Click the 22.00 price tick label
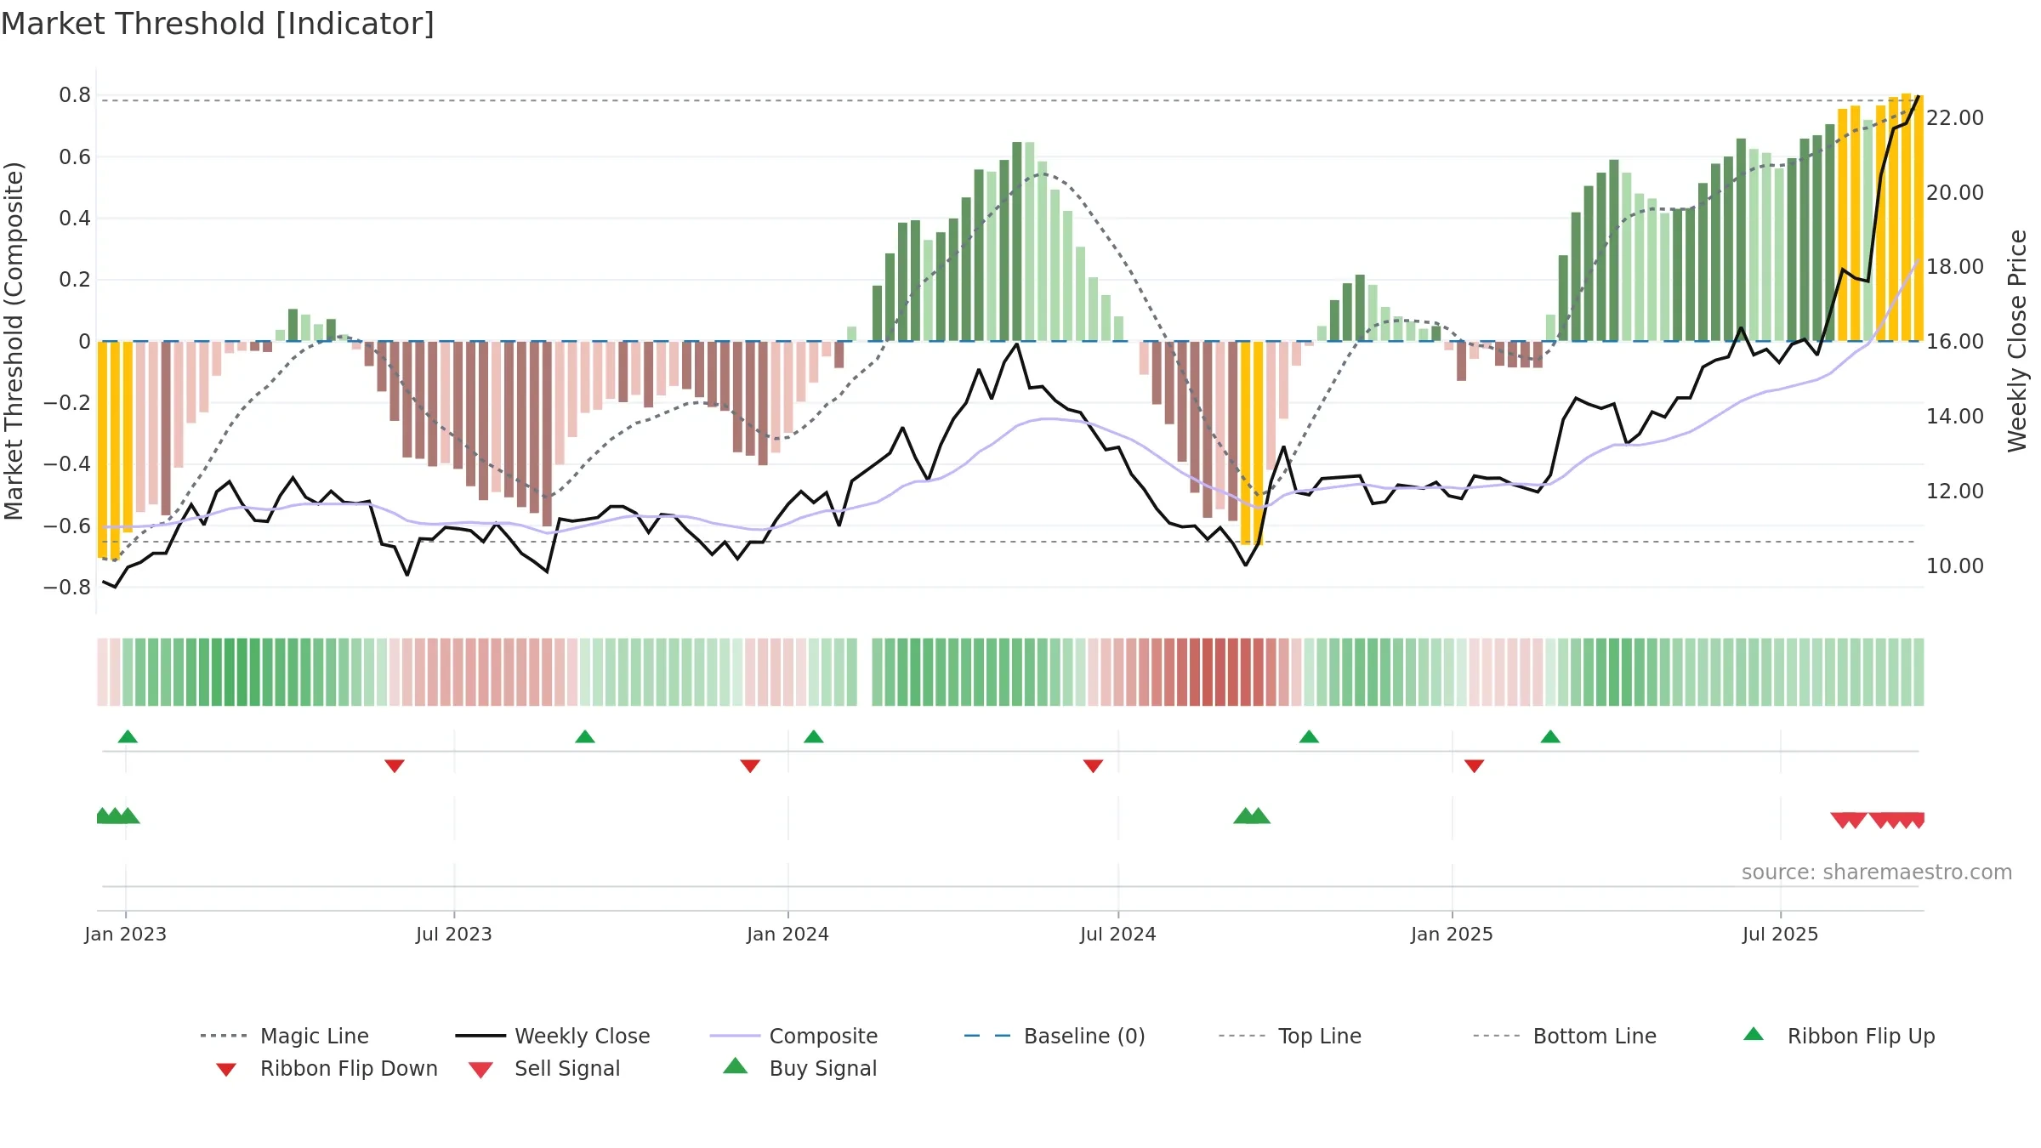Viewport: 2041px width, 1148px height. (x=1955, y=117)
